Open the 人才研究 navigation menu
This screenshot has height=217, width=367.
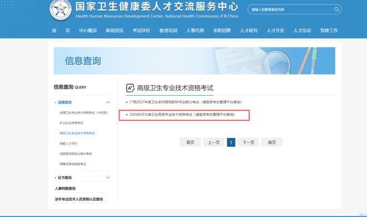click(249, 31)
